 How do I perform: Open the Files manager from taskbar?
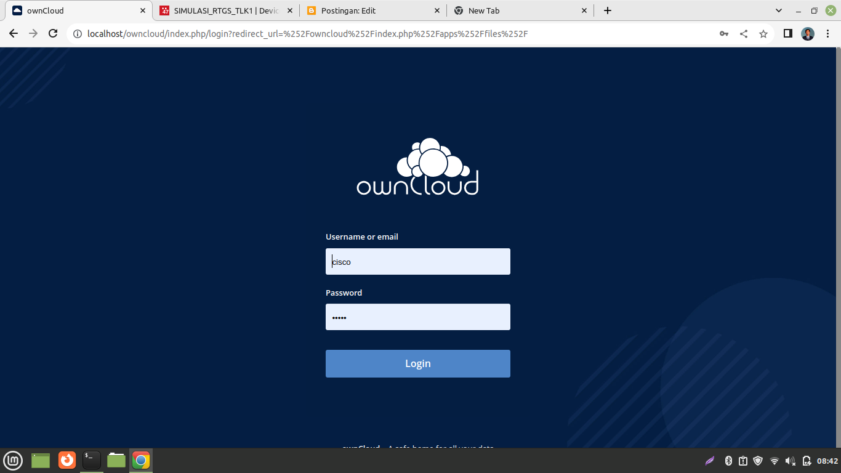(116, 460)
